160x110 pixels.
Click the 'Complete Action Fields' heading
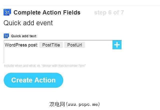47,12
